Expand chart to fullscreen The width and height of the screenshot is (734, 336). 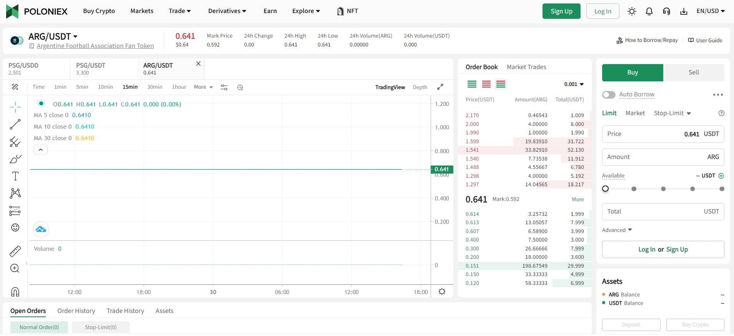coord(440,87)
